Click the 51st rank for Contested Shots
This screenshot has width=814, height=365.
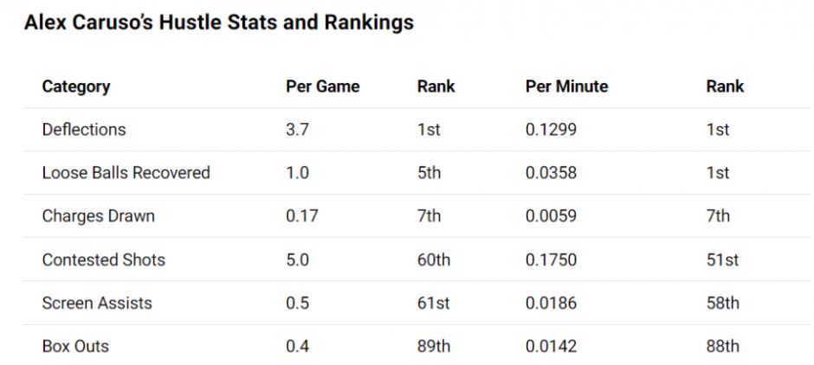722,259
